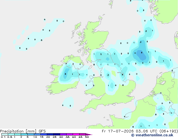The image size is (178, 138).
Task: Click the '50' label on the legend scale
Action: (x=87, y=137)
